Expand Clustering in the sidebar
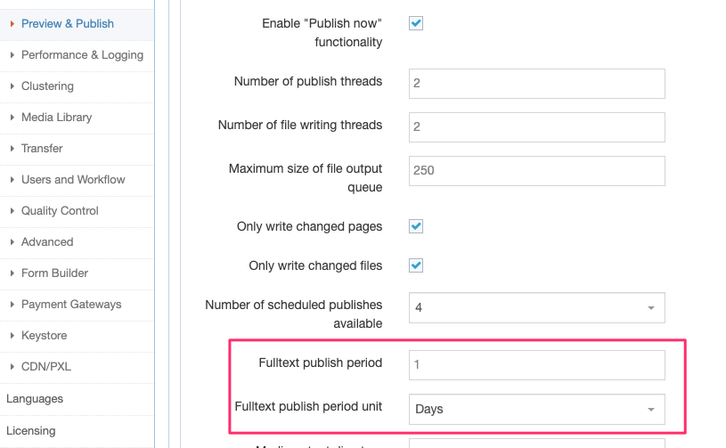Viewport: 726px width, 448px height. point(47,86)
